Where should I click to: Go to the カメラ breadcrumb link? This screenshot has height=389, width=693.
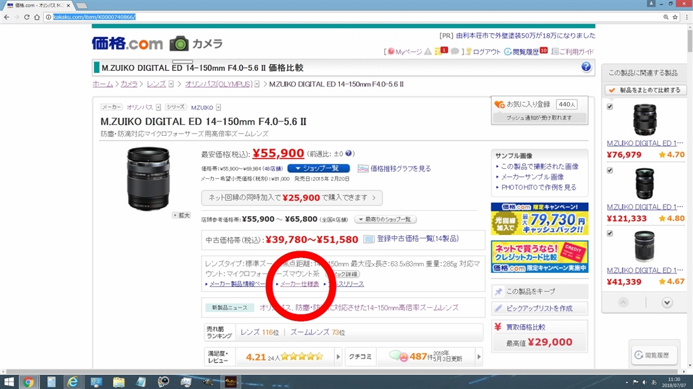(x=129, y=84)
